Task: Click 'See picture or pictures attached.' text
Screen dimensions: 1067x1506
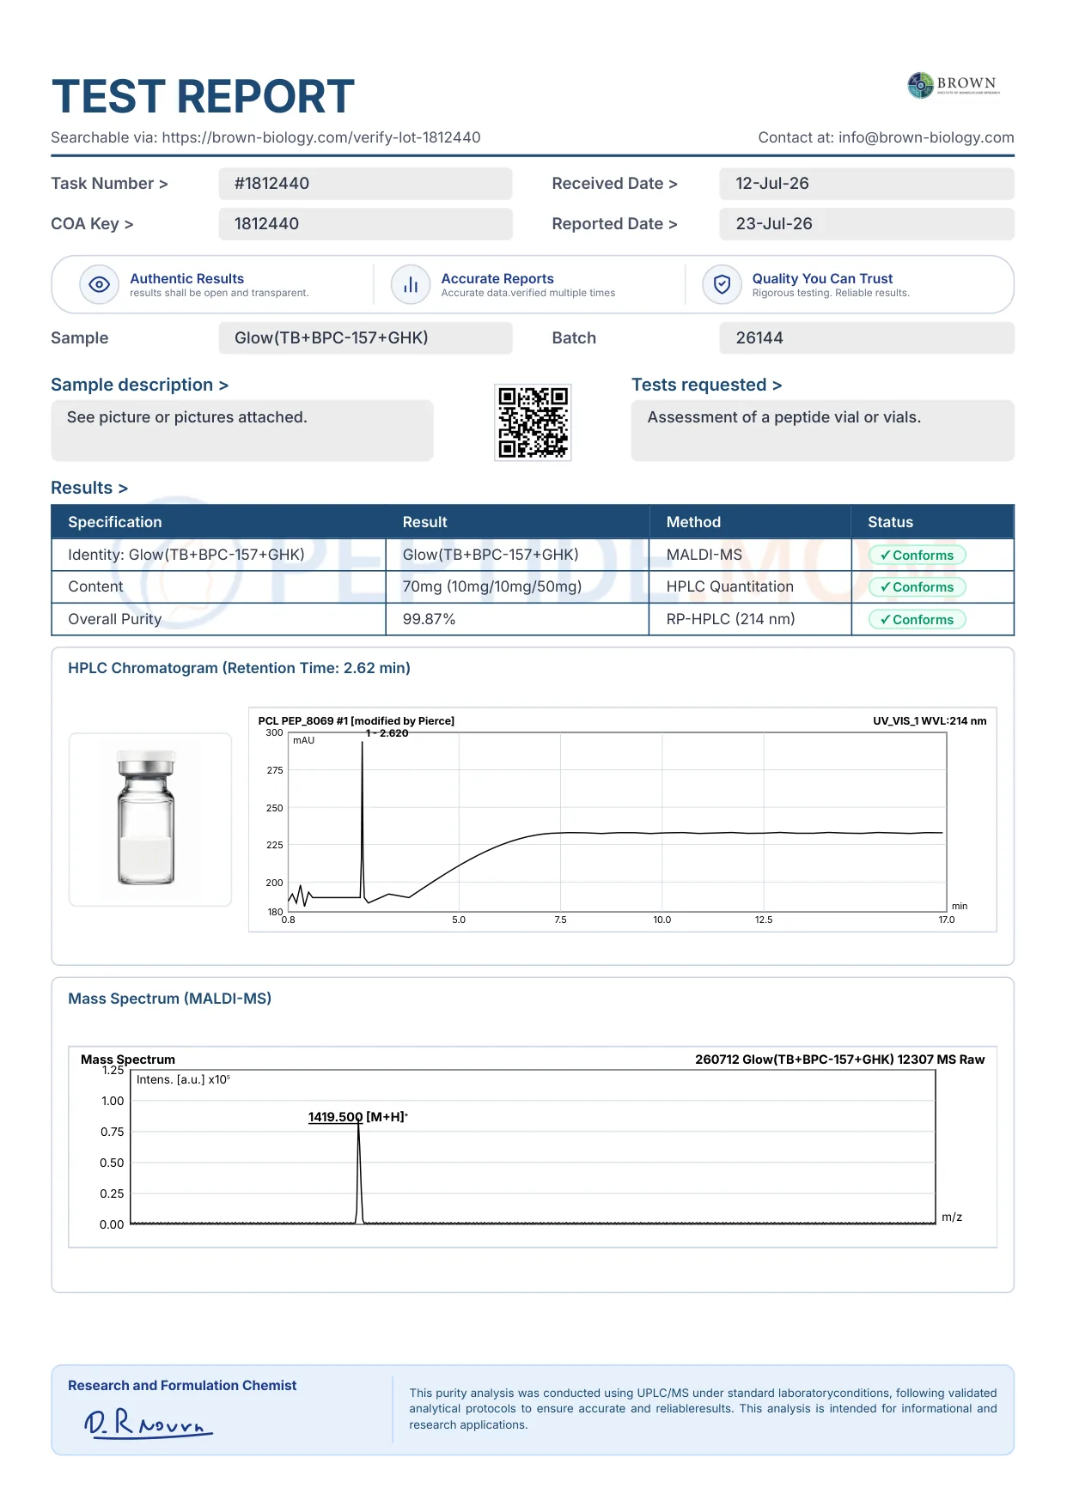Action: (186, 417)
